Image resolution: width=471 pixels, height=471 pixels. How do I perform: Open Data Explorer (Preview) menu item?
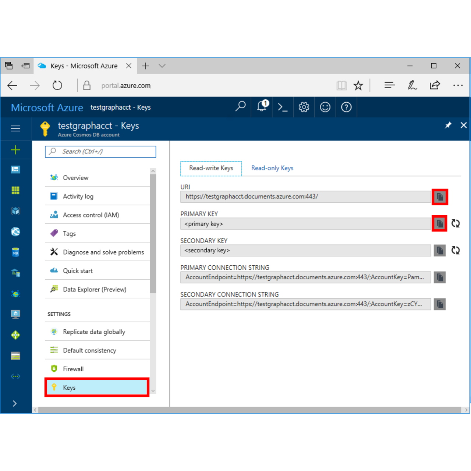(x=95, y=290)
